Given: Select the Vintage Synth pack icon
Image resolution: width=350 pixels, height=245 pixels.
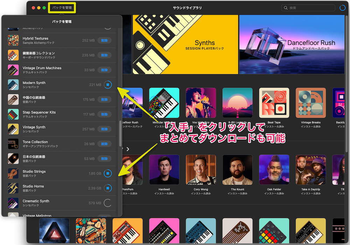Looking at the screenshot, I should (x=13, y=129).
